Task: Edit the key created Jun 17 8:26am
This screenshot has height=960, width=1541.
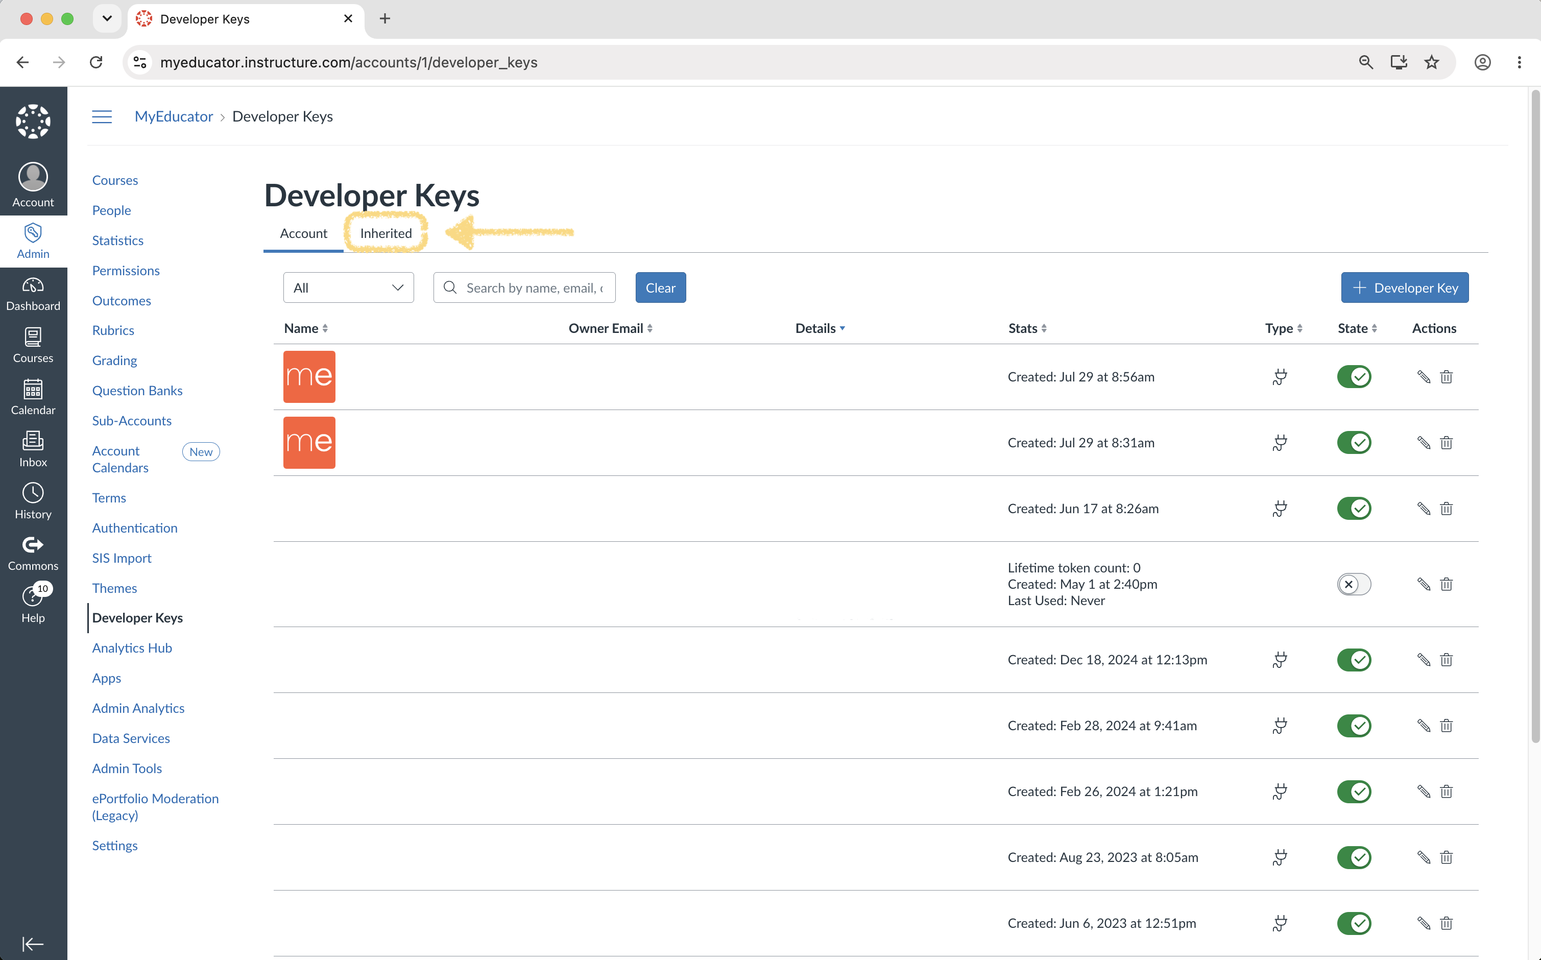Action: (1424, 509)
